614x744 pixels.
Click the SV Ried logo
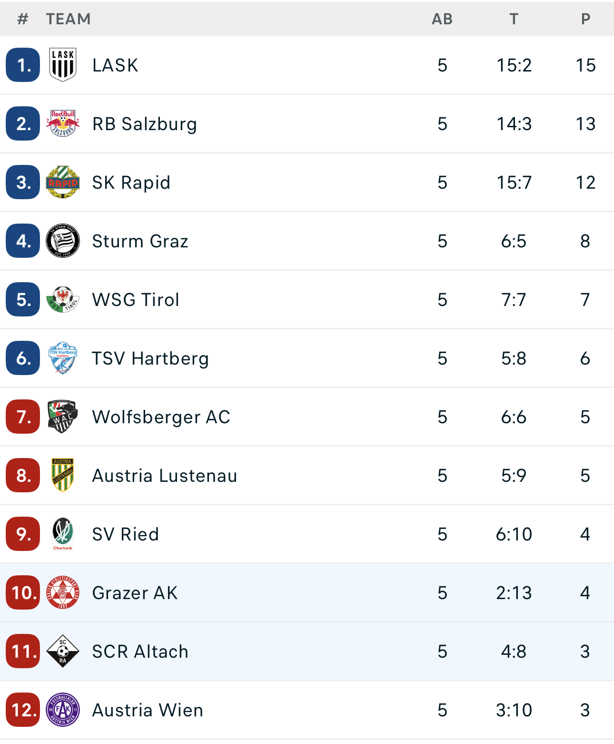(63, 534)
